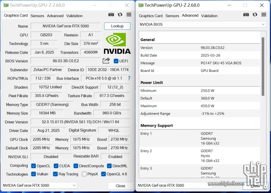Click the Device ID field value
The height and width of the screenshot is (193, 271).
(x=108, y=70)
